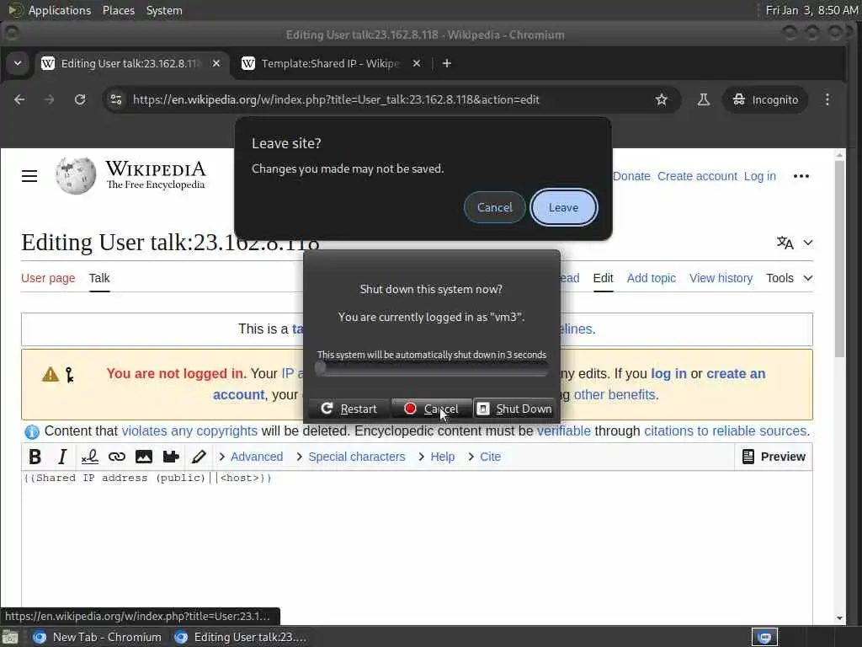862x647 pixels.
Task: Click the workspace switcher icon in bottom panel
Action: pyautogui.click(x=764, y=637)
